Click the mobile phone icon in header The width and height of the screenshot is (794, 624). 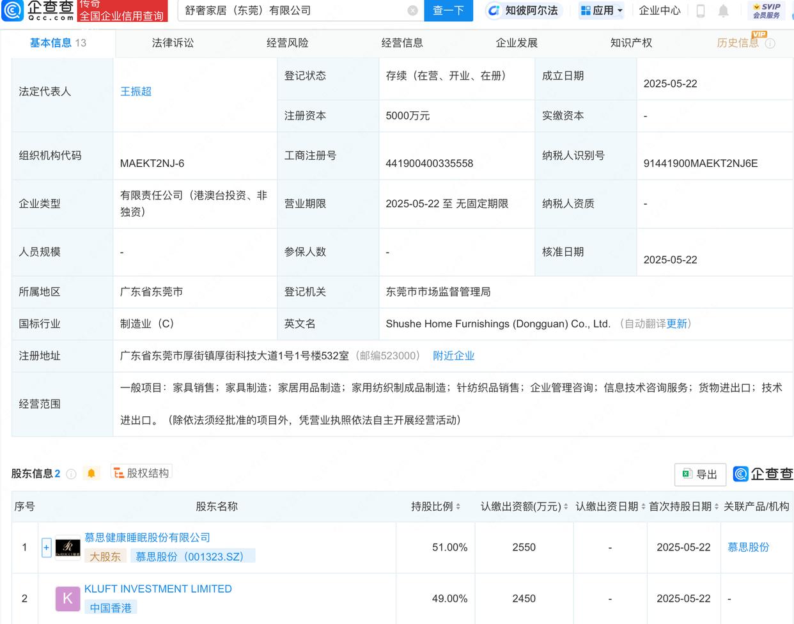point(701,11)
